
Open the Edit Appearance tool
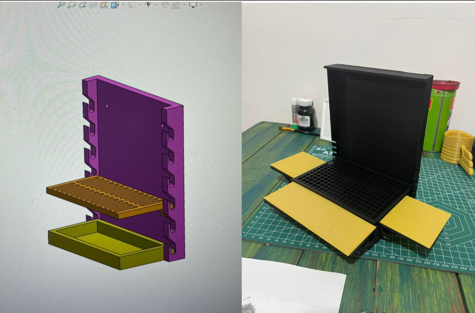(165, 5)
